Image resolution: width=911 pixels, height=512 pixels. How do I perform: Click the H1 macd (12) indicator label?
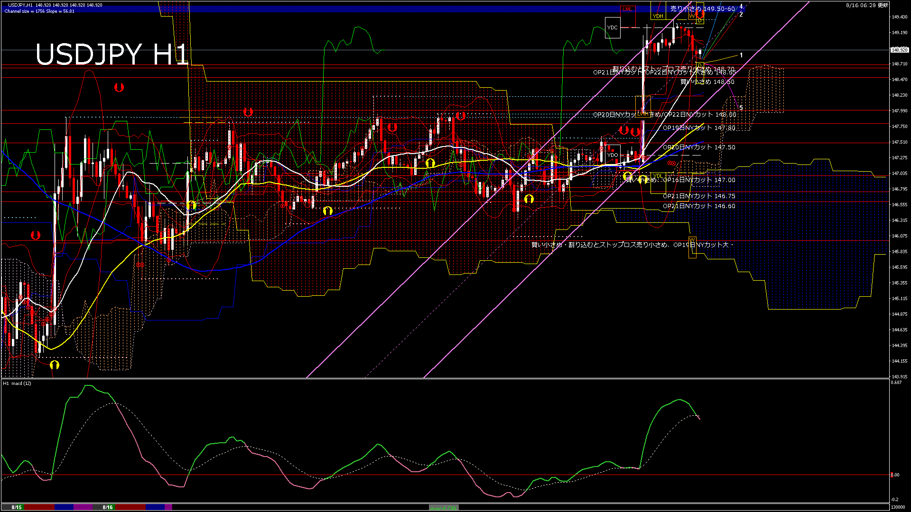(18, 383)
